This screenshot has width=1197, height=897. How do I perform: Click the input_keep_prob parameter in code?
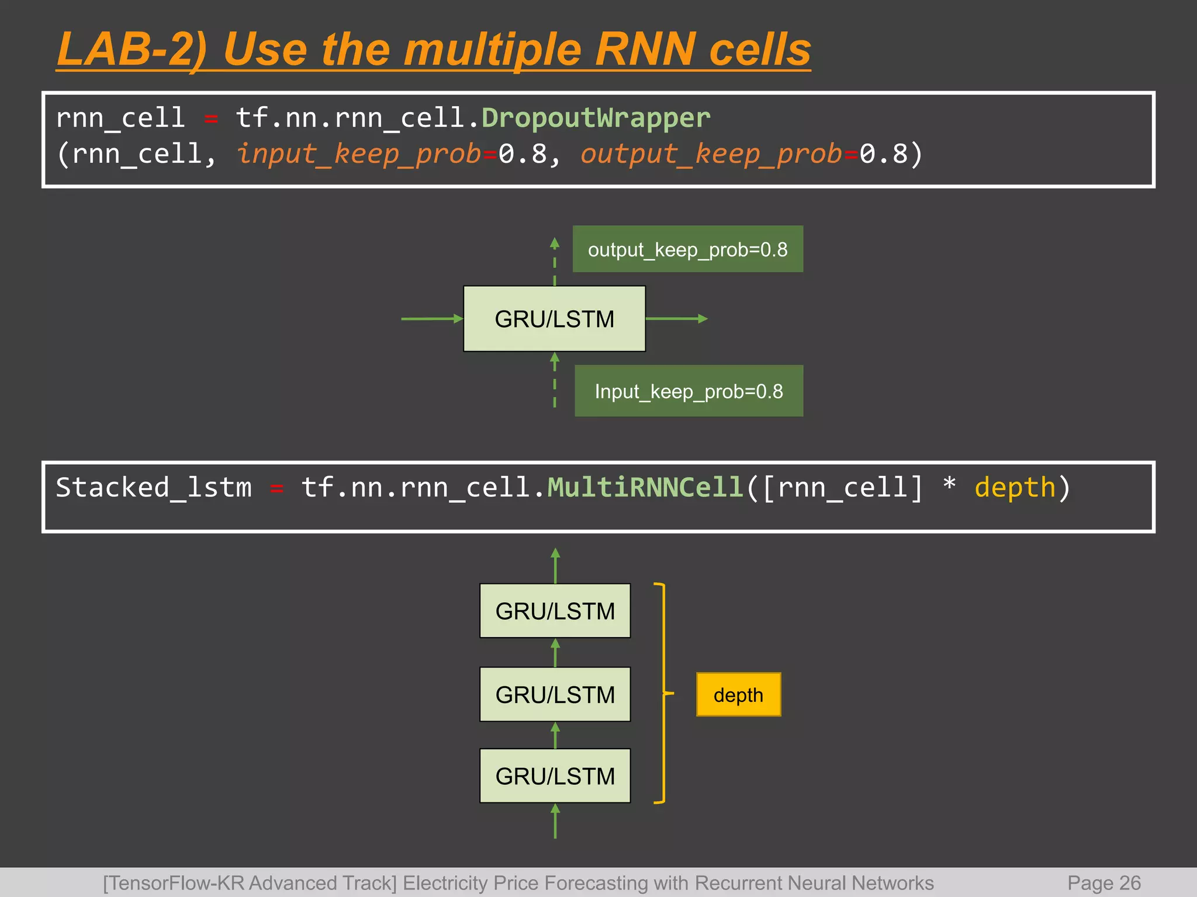(359, 154)
